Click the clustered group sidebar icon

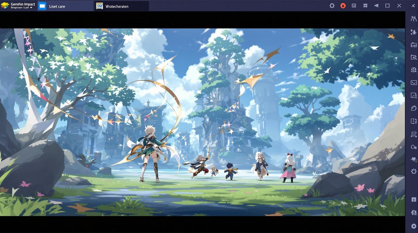pyautogui.click(x=413, y=70)
